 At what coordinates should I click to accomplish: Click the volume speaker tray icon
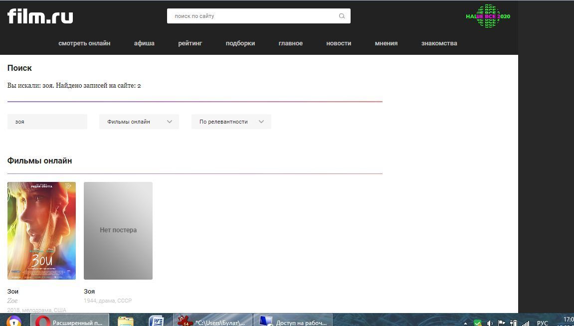click(490, 323)
